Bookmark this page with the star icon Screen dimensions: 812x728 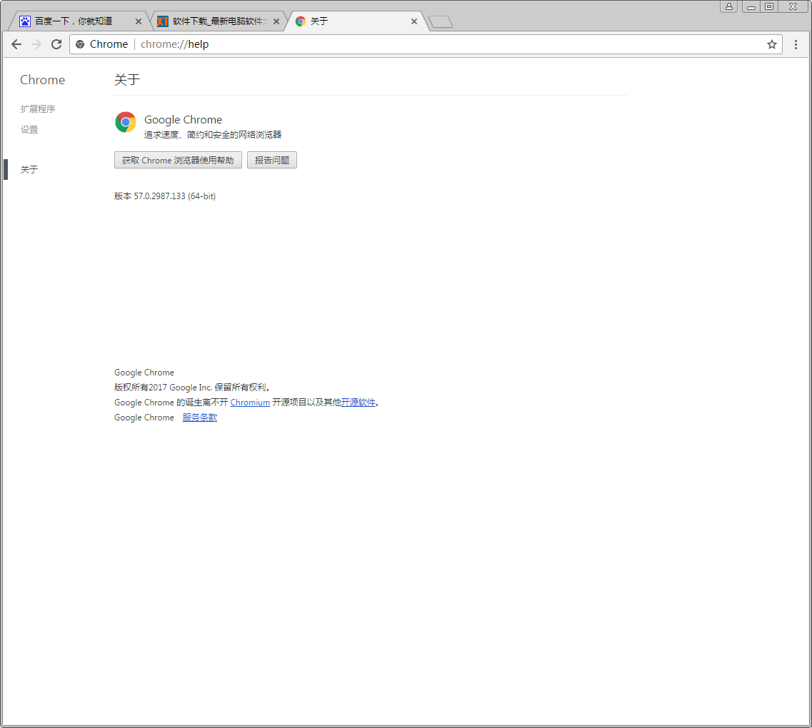[x=771, y=44]
